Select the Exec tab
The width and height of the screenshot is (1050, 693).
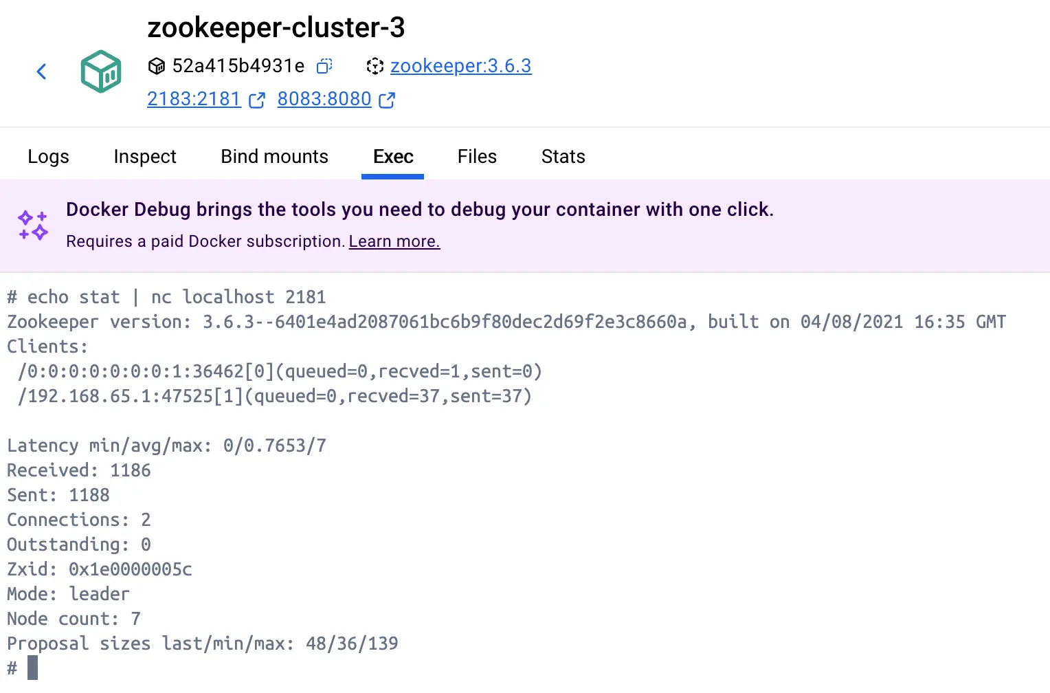pyautogui.click(x=393, y=157)
